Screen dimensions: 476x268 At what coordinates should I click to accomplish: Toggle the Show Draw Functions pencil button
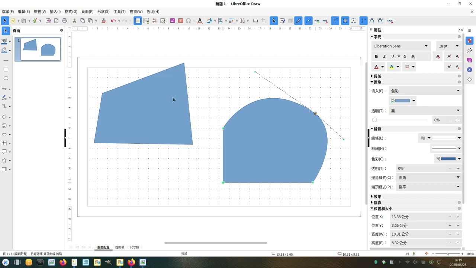298,21
